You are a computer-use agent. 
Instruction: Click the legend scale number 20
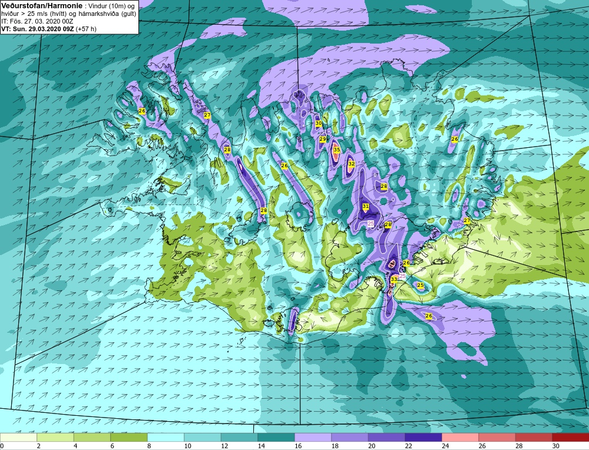point(372,446)
